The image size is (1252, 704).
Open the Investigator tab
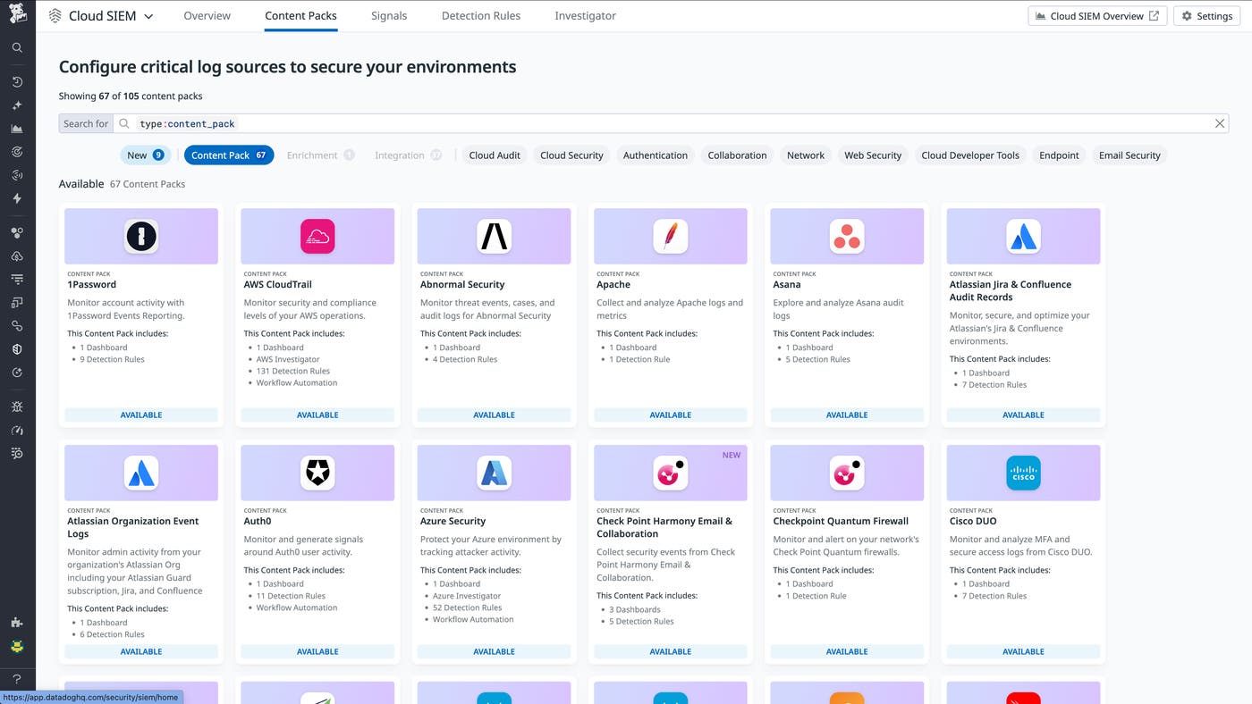tap(585, 15)
